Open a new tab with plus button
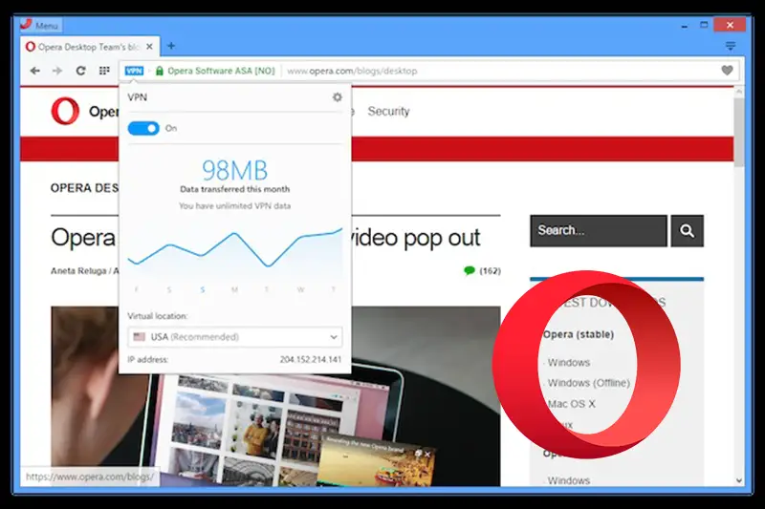Image resolution: width=765 pixels, height=509 pixels. (x=171, y=46)
